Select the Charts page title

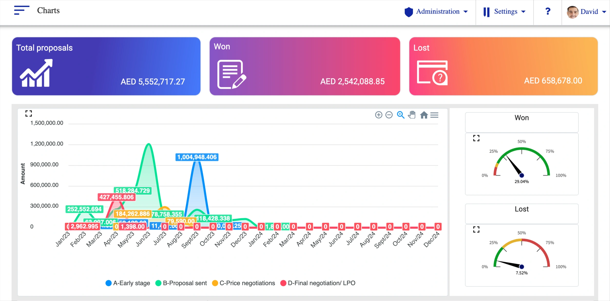point(48,11)
